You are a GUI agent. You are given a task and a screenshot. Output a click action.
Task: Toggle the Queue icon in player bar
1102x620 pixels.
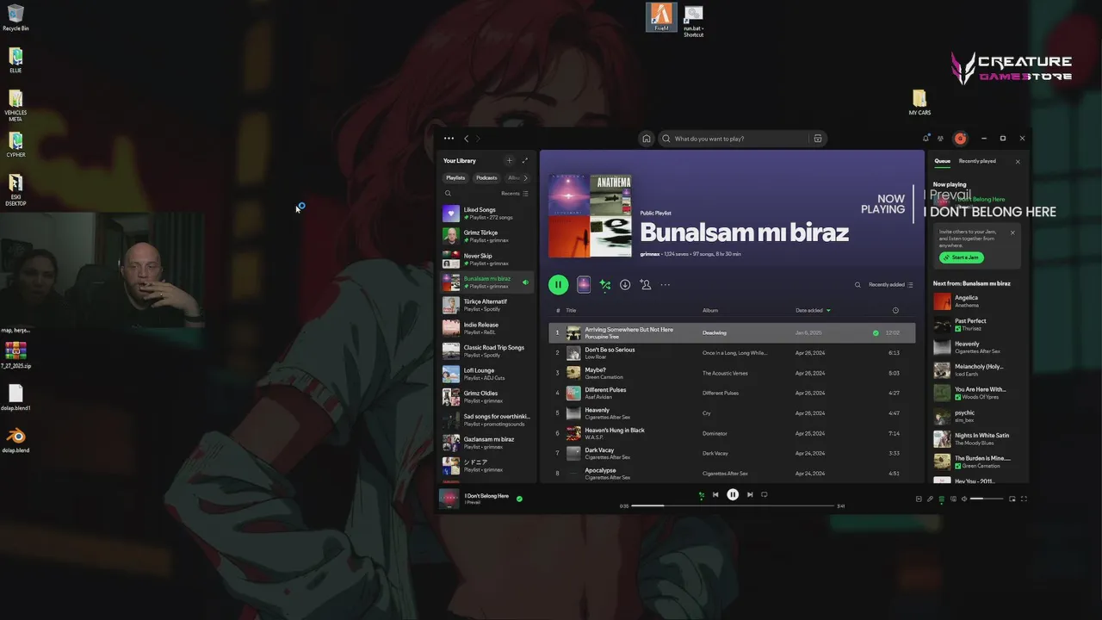pos(942,499)
